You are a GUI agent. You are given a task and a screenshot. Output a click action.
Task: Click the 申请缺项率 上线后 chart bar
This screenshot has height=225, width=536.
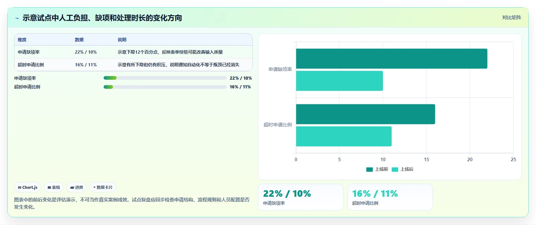click(x=339, y=81)
